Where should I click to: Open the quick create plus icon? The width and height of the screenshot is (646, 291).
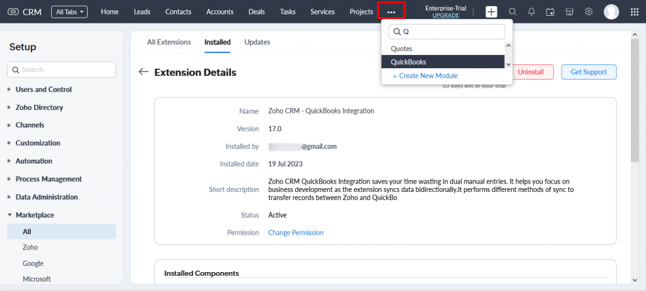coord(491,12)
